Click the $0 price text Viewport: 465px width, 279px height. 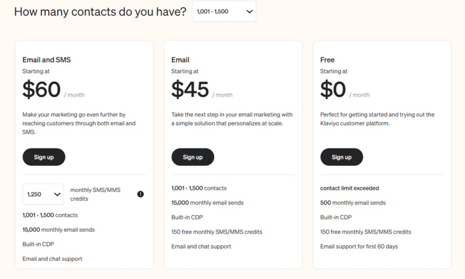[x=333, y=89]
